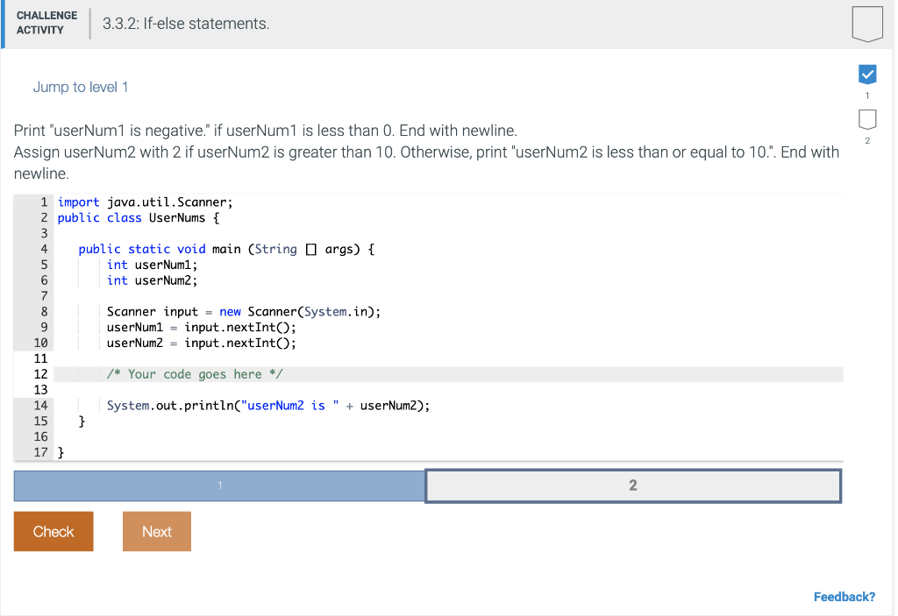Viewport: 898px width, 616px height.
Task: Advance using the Next button
Action: [x=156, y=531]
